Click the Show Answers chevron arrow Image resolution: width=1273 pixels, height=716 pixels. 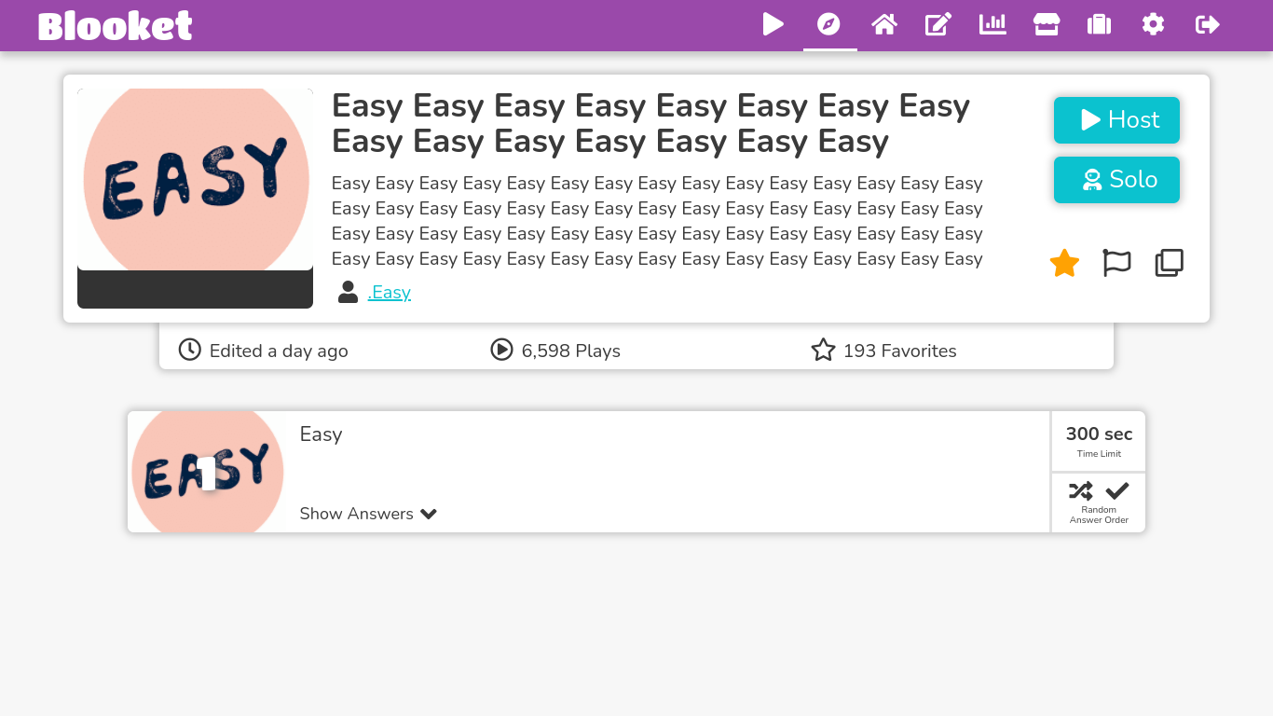coord(428,514)
